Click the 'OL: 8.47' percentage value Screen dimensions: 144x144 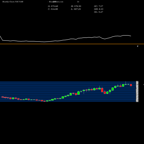[x=98, y=12]
